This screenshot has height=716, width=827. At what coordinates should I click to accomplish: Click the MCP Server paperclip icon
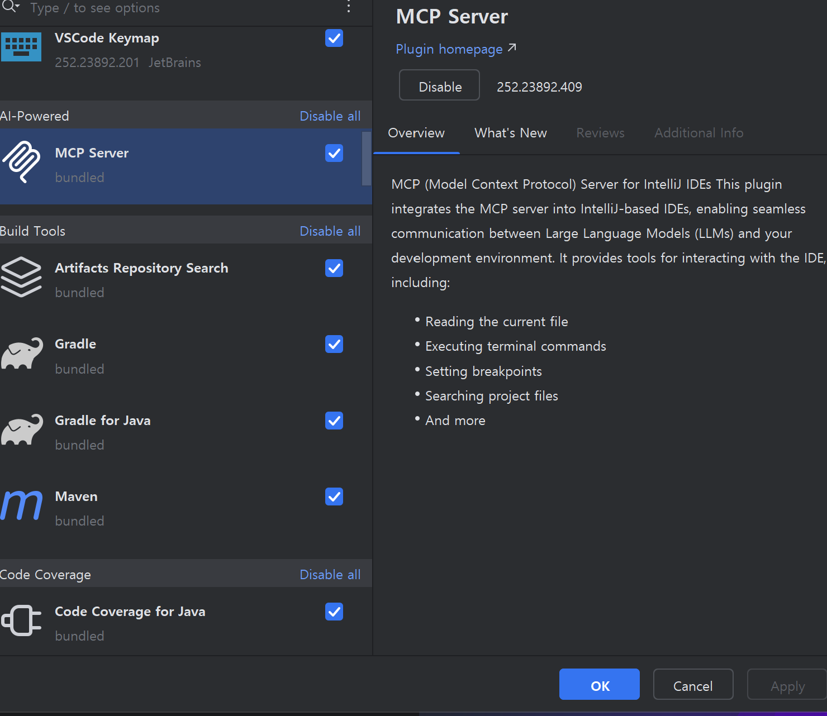(x=21, y=162)
